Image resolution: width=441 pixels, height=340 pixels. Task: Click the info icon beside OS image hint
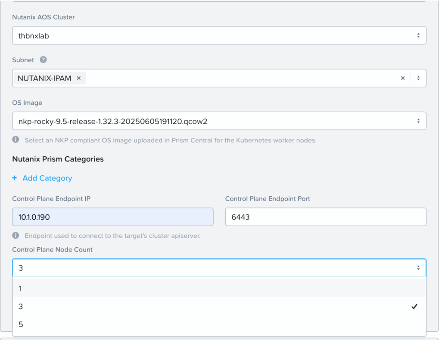tap(16, 140)
